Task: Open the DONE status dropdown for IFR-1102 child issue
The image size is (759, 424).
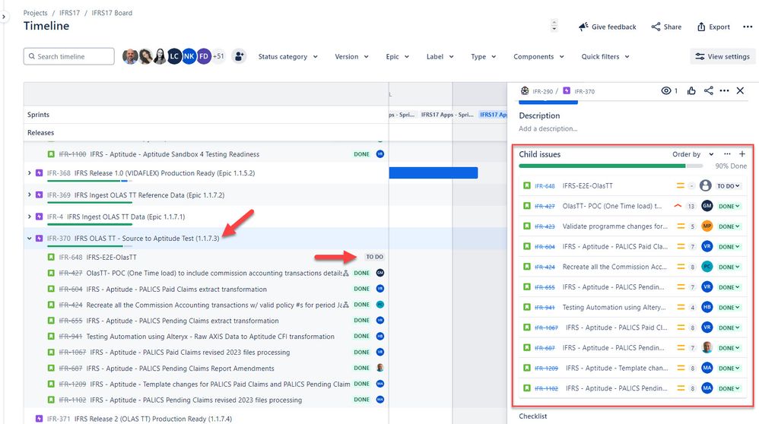Action: click(729, 388)
